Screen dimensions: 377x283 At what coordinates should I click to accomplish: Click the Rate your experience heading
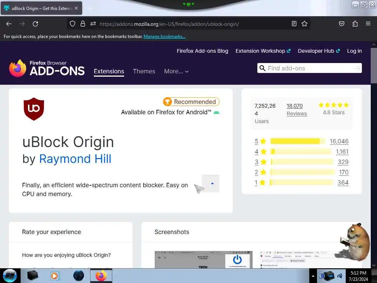(x=52, y=232)
